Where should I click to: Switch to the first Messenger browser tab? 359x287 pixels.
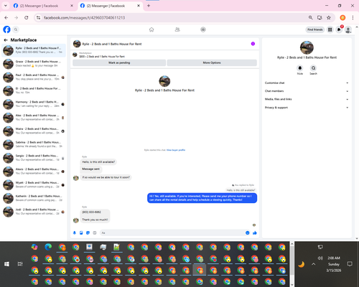(x=43, y=6)
